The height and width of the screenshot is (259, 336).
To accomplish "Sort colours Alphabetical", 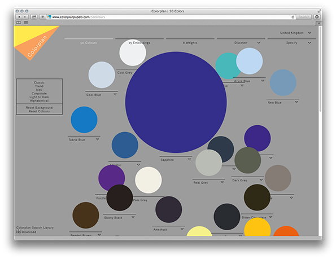I will tap(39, 100).
